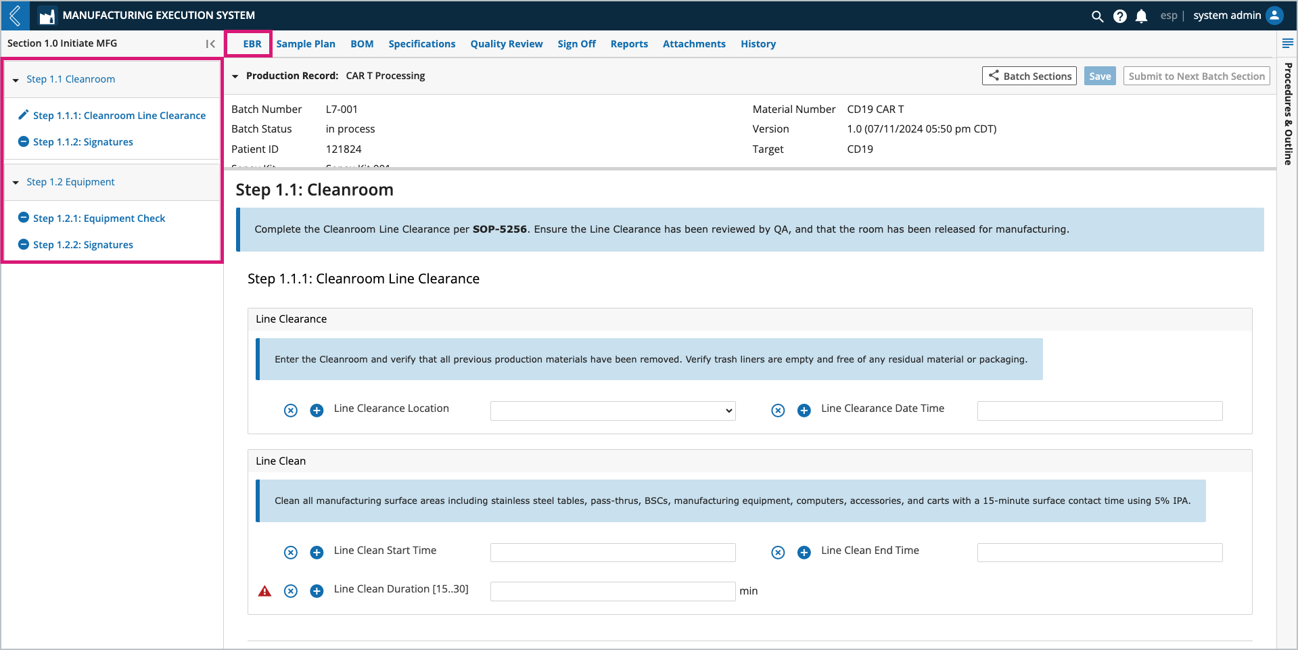The image size is (1298, 650).
Task: Click the Batch Sections button
Action: 1029,76
